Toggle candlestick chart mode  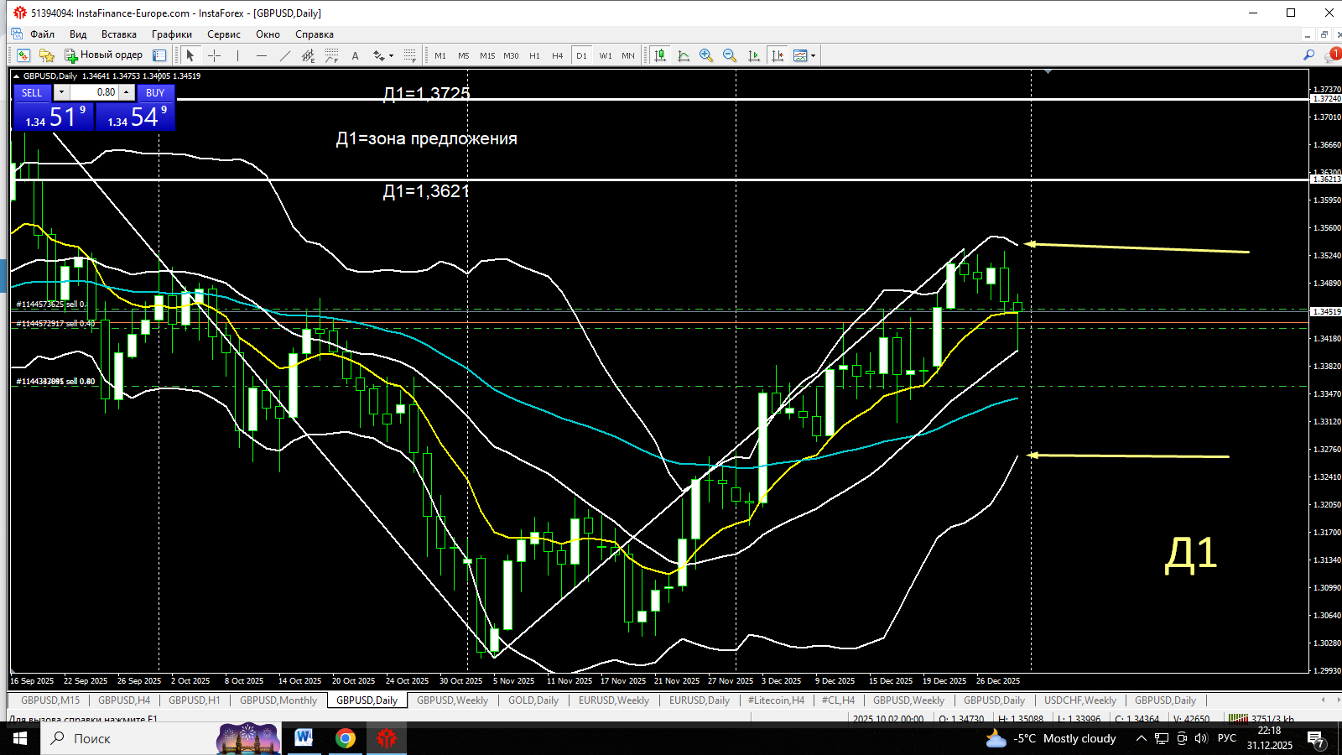[660, 55]
